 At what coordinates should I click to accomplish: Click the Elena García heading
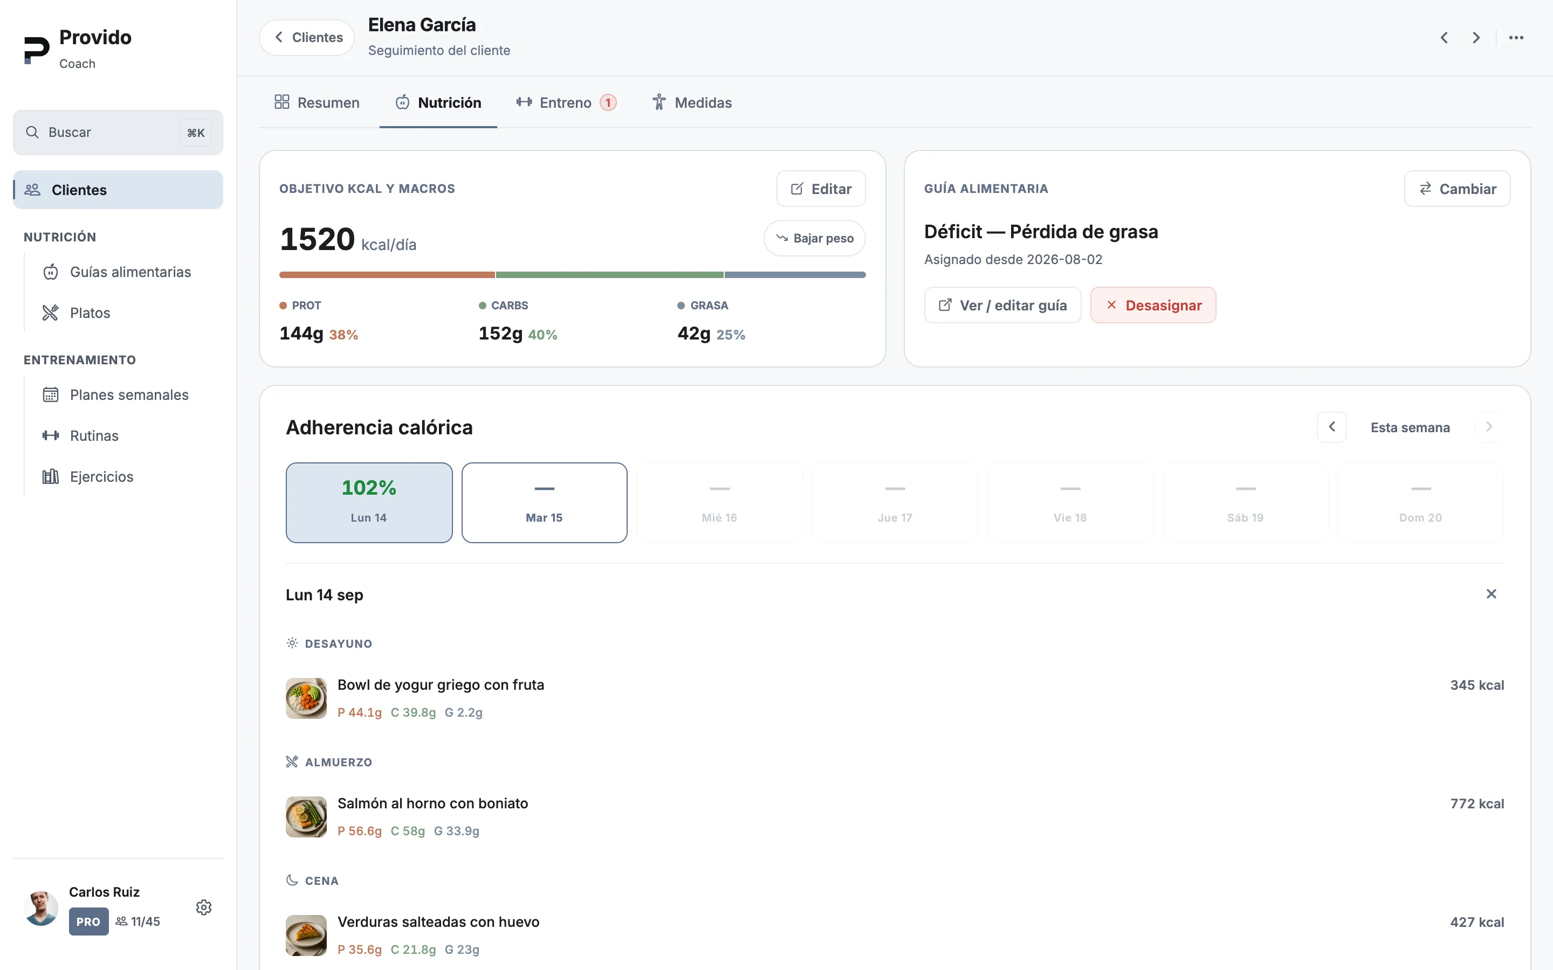click(422, 25)
